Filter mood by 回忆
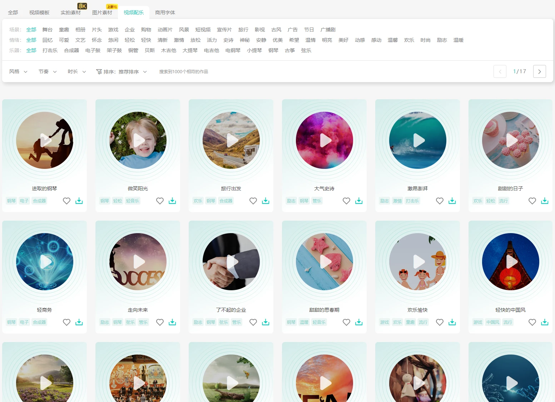 pos(48,40)
